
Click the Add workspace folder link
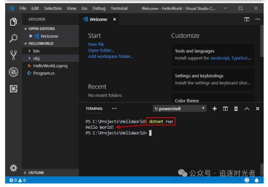[111, 56]
